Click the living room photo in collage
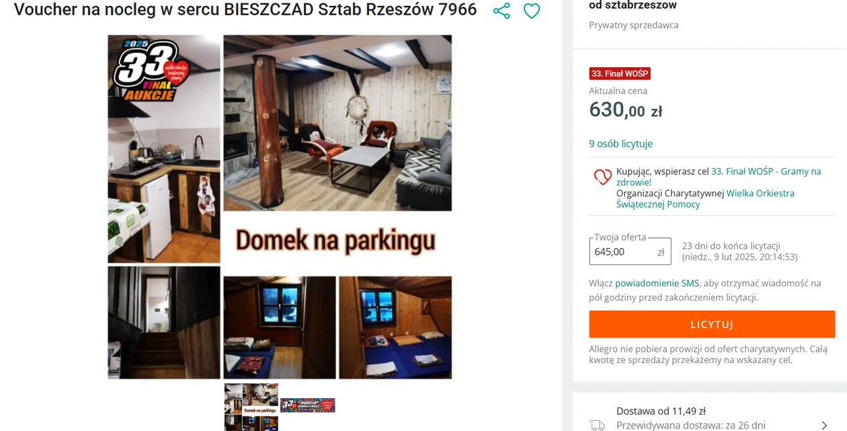This screenshot has height=431, width=847. (337, 123)
